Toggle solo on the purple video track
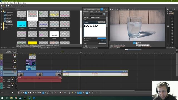This screenshot has width=178, height=100. 16,61
